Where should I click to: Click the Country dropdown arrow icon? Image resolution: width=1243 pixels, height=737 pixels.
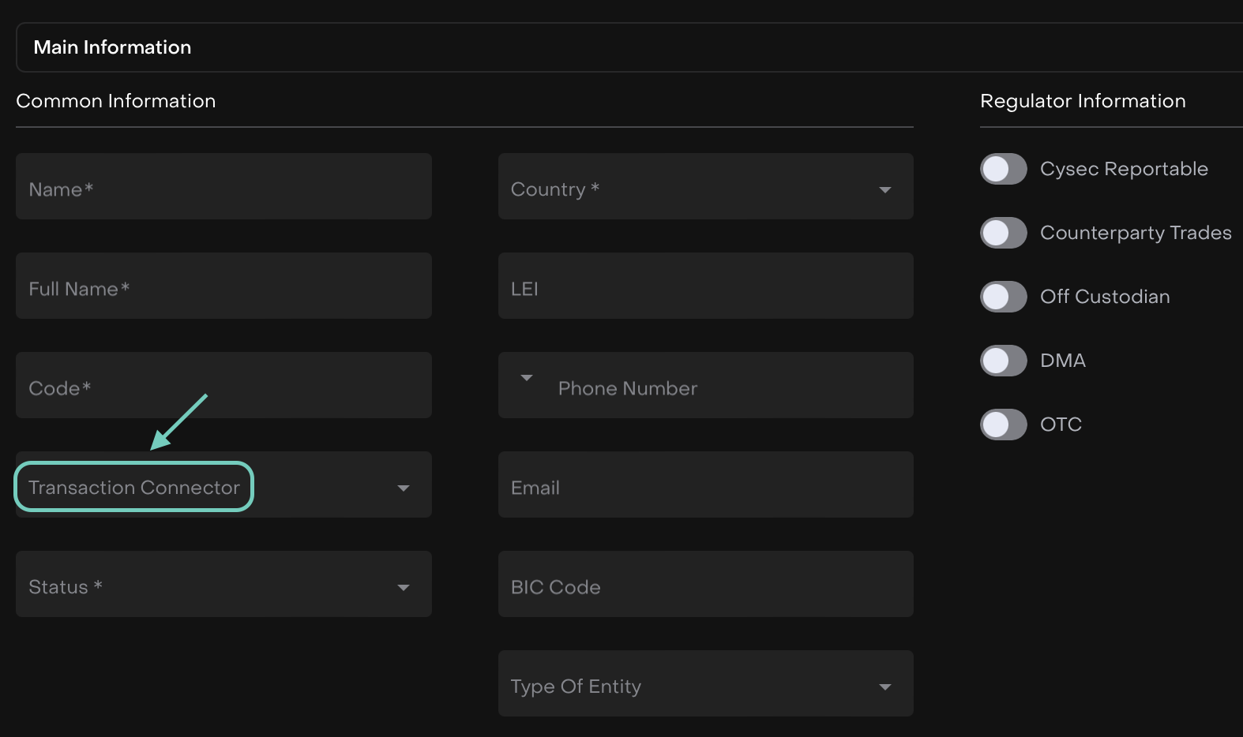click(x=884, y=189)
